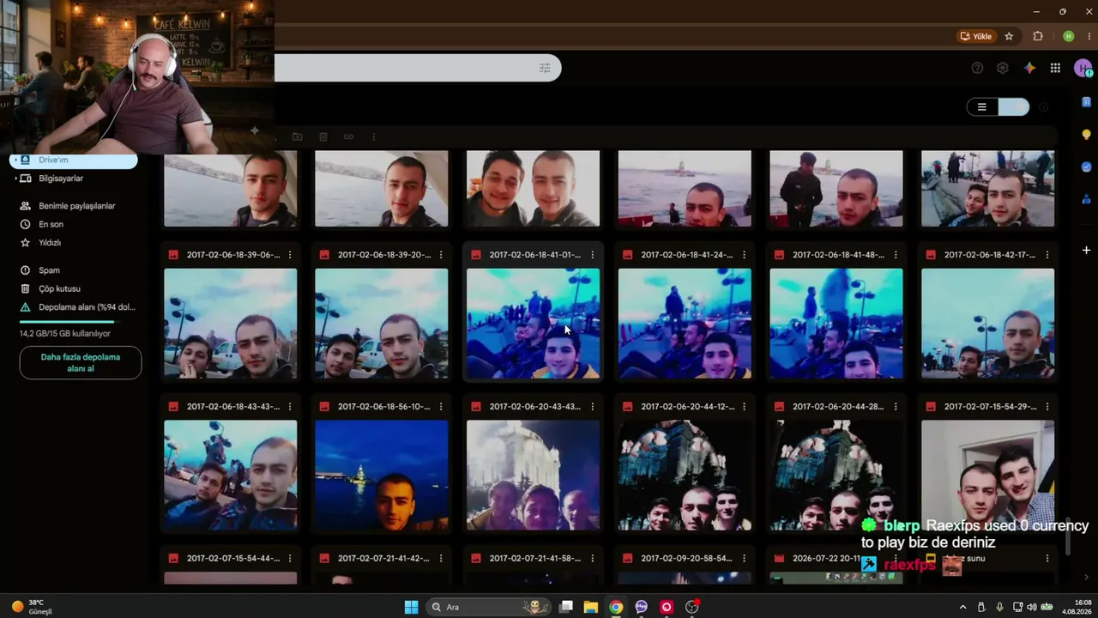Select thumbnail of 2017-02-06-18-43-43 photo
This screenshot has width=1098, height=618.
pyautogui.click(x=231, y=476)
